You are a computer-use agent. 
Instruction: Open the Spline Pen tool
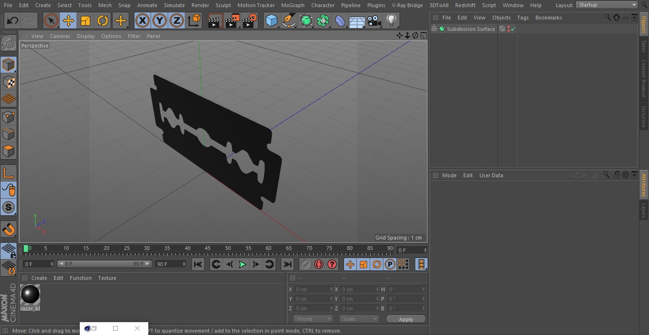tap(288, 20)
